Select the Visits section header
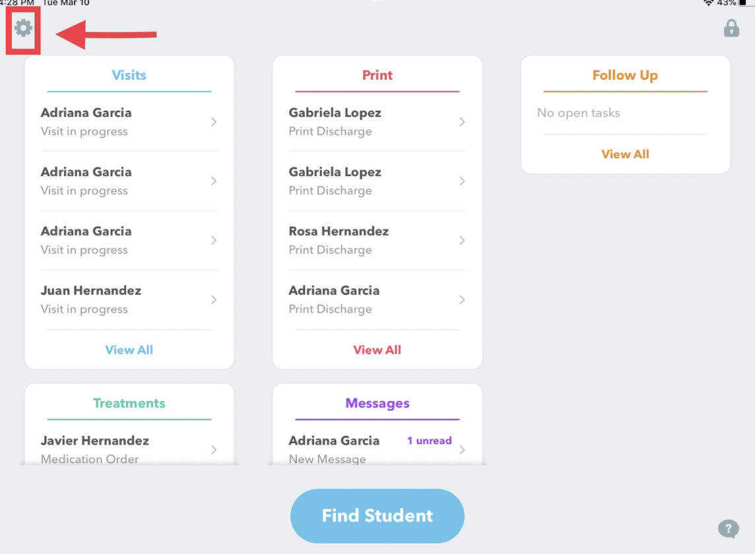755x554 pixels. click(x=129, y=75)
